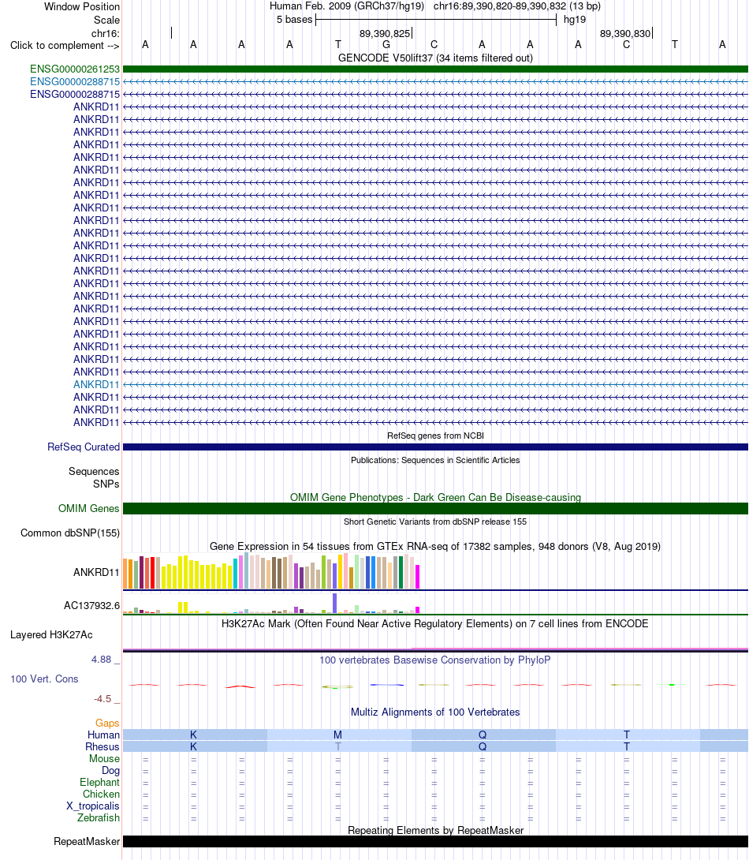Click the ENSG00000261253 gene label

(75, 69)
